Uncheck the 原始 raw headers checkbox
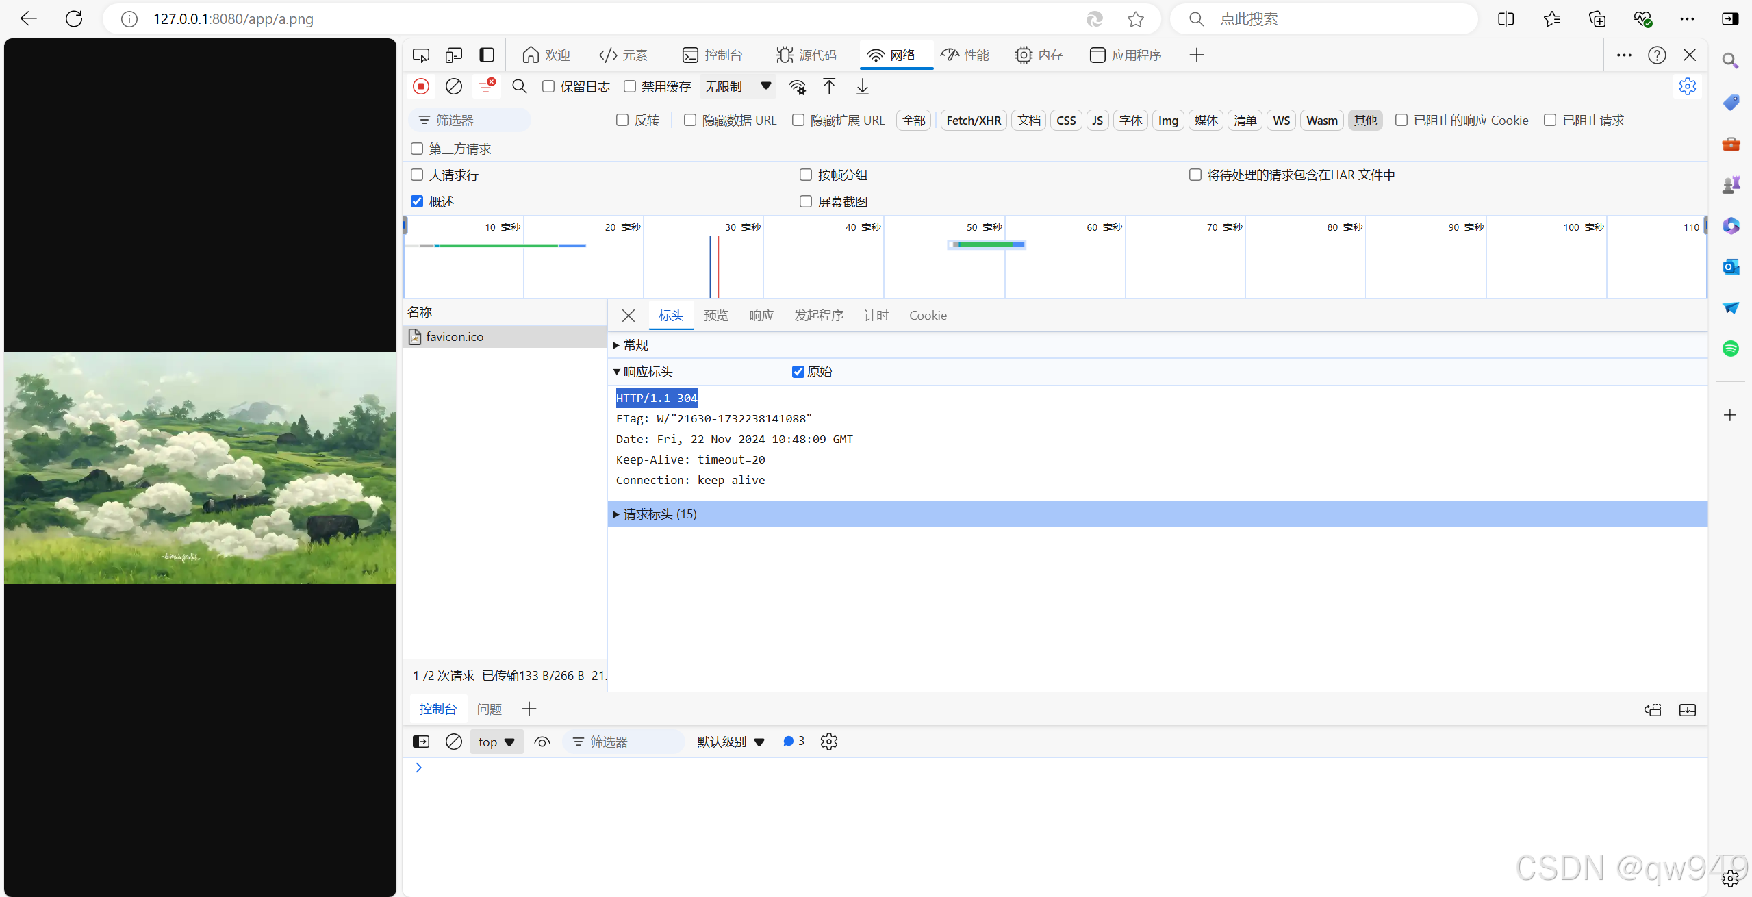The image size is (1752, 897). [798, 372]
